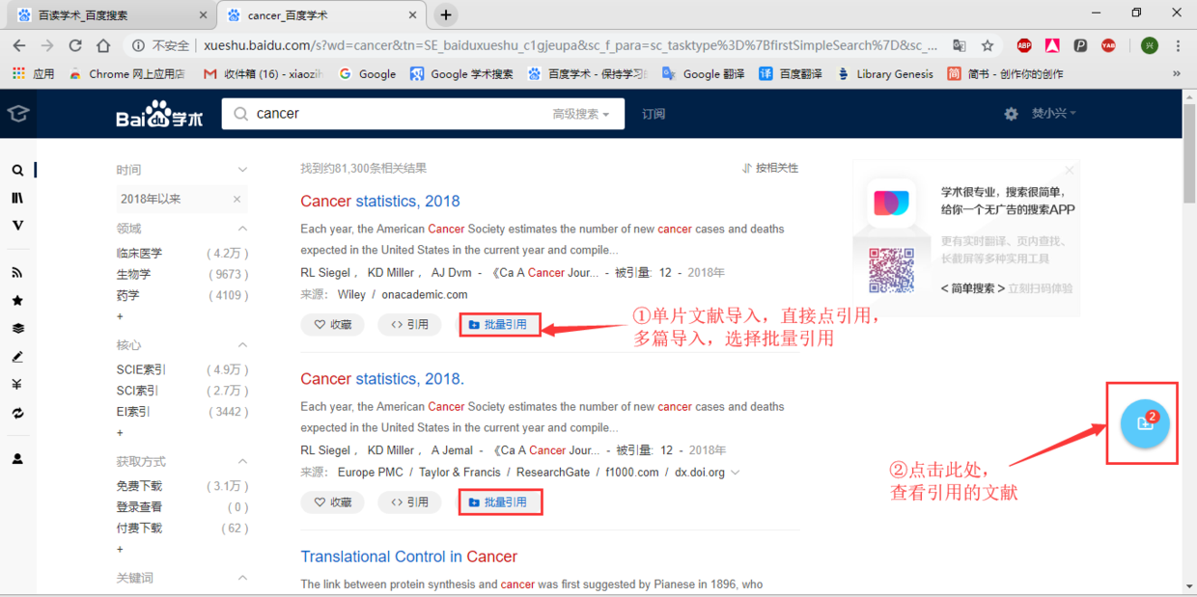Click 订阅 in the header

click(x=654, y=114)
